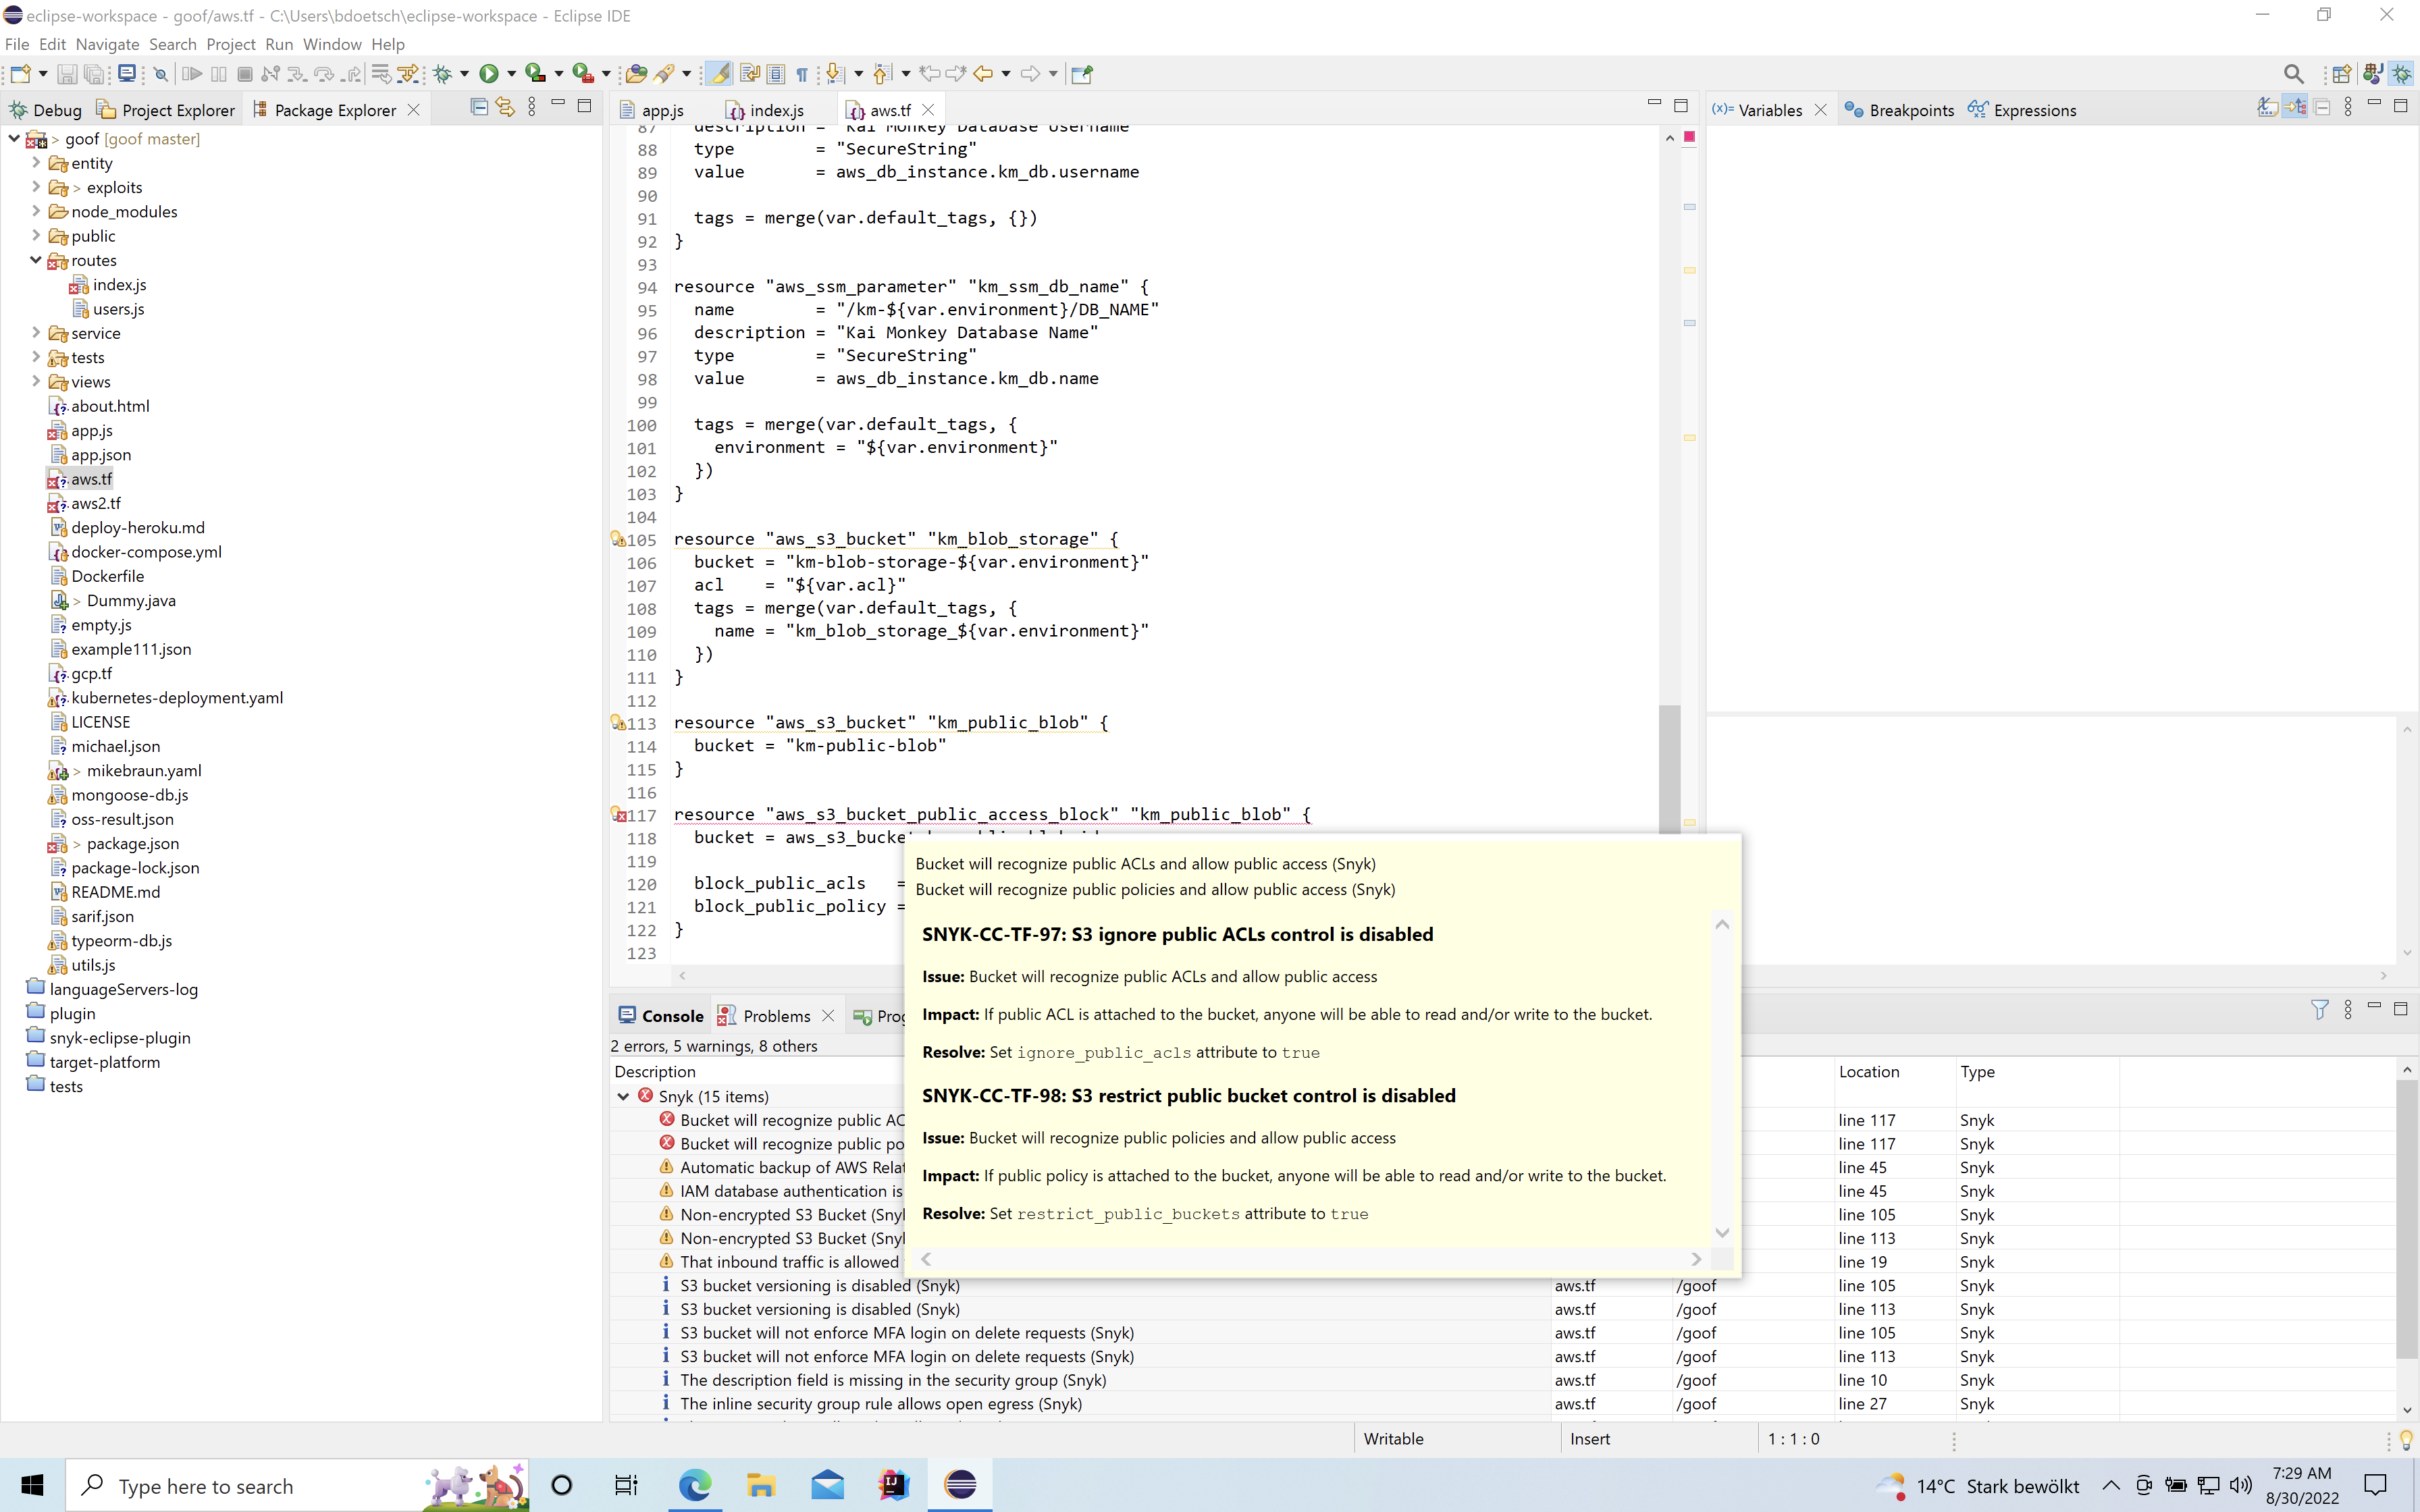Click Collapse All in Package Explorer

point(479,107)
